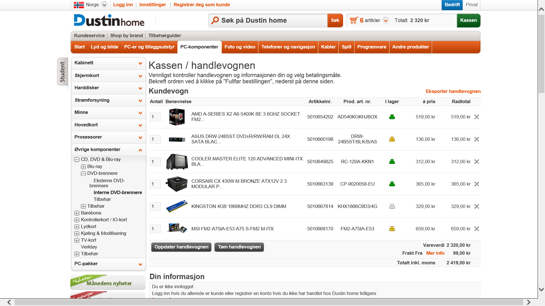Open AMD A-Series product thumbnail
Viewport: 545px width, 306px height.
point(177,117)
